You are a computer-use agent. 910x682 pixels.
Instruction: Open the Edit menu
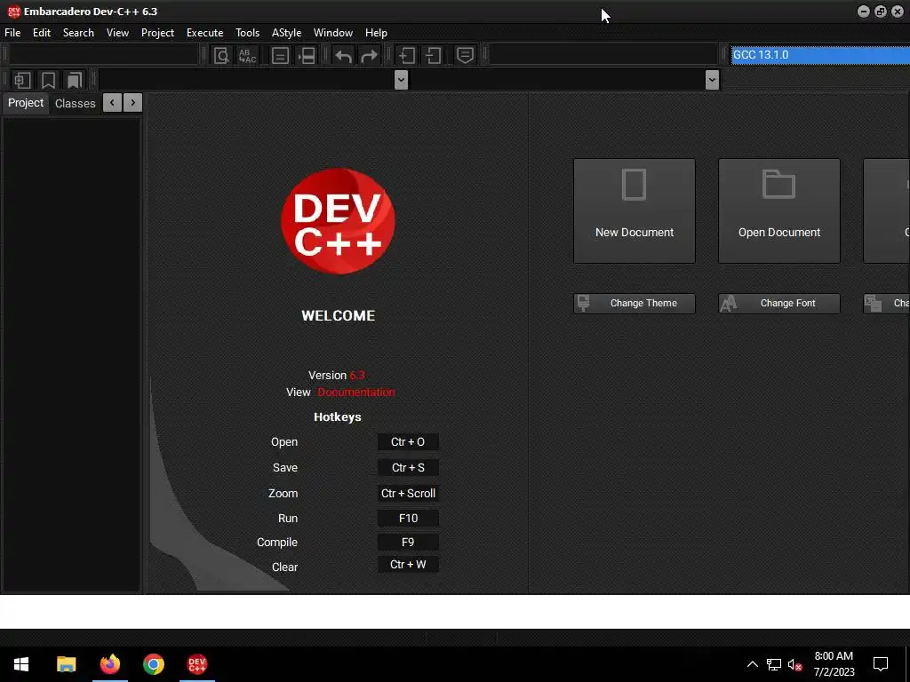42,33
